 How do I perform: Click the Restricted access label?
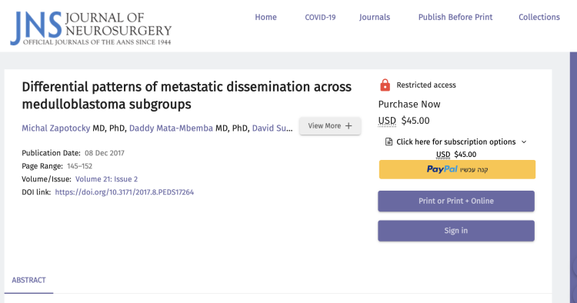tap(426, 85)
